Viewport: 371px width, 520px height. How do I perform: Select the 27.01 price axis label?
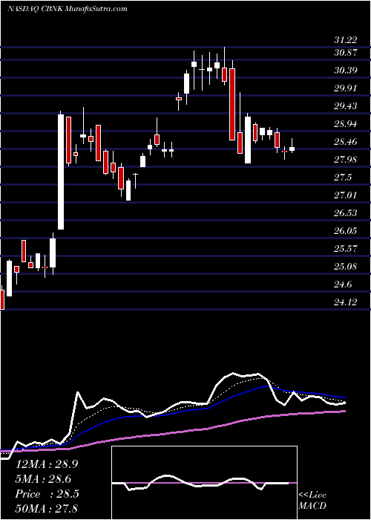point(346,195)
